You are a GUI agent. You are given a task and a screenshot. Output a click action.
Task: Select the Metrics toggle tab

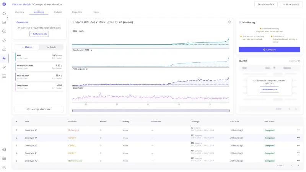(x=27, y=47)
